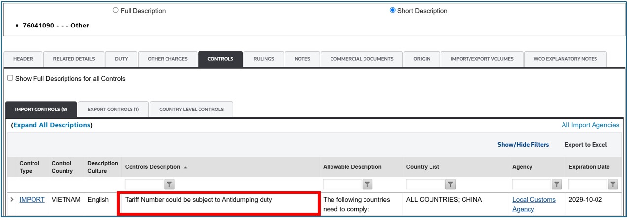The image size is (629, 220).
Task: Open the Expiration Date filter icon
Action: (613, 185)
